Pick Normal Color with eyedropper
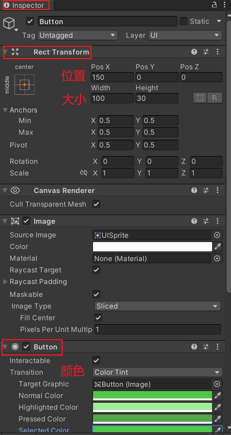The height and width of the screenshot is (435, 231). point(218,396)
